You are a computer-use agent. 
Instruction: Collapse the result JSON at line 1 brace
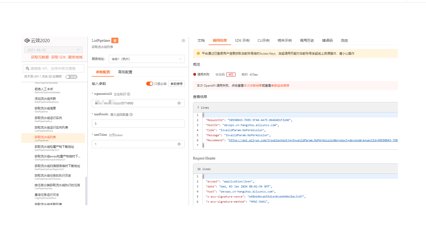[203, 115]
